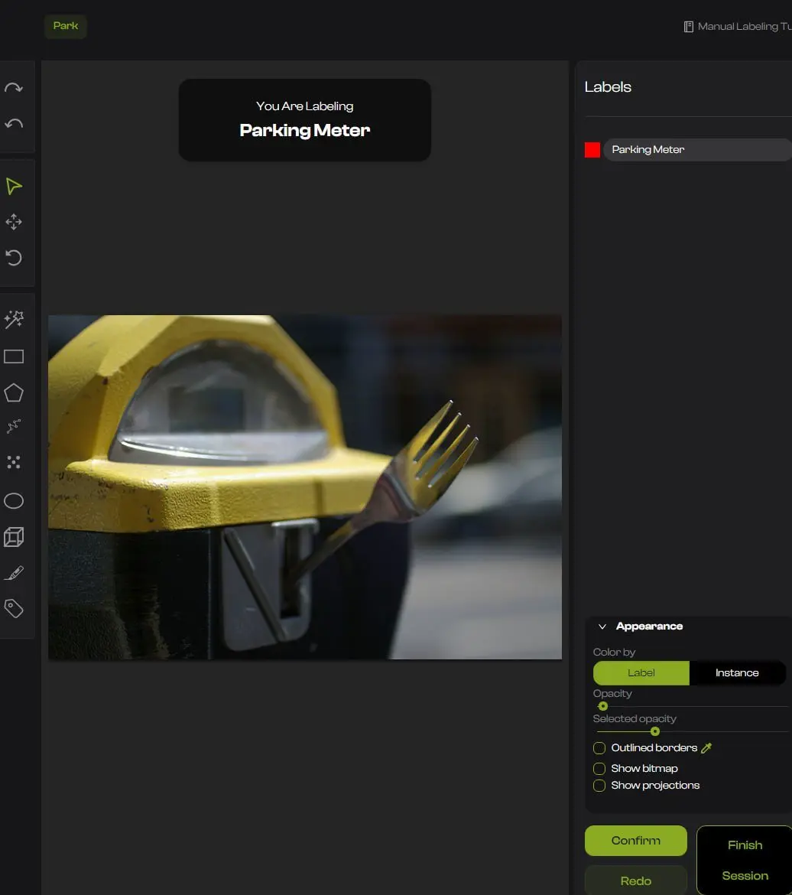Select the points drawing tool
The width and height of the screenshot is (792, 895).
click(x=14, y=462)
